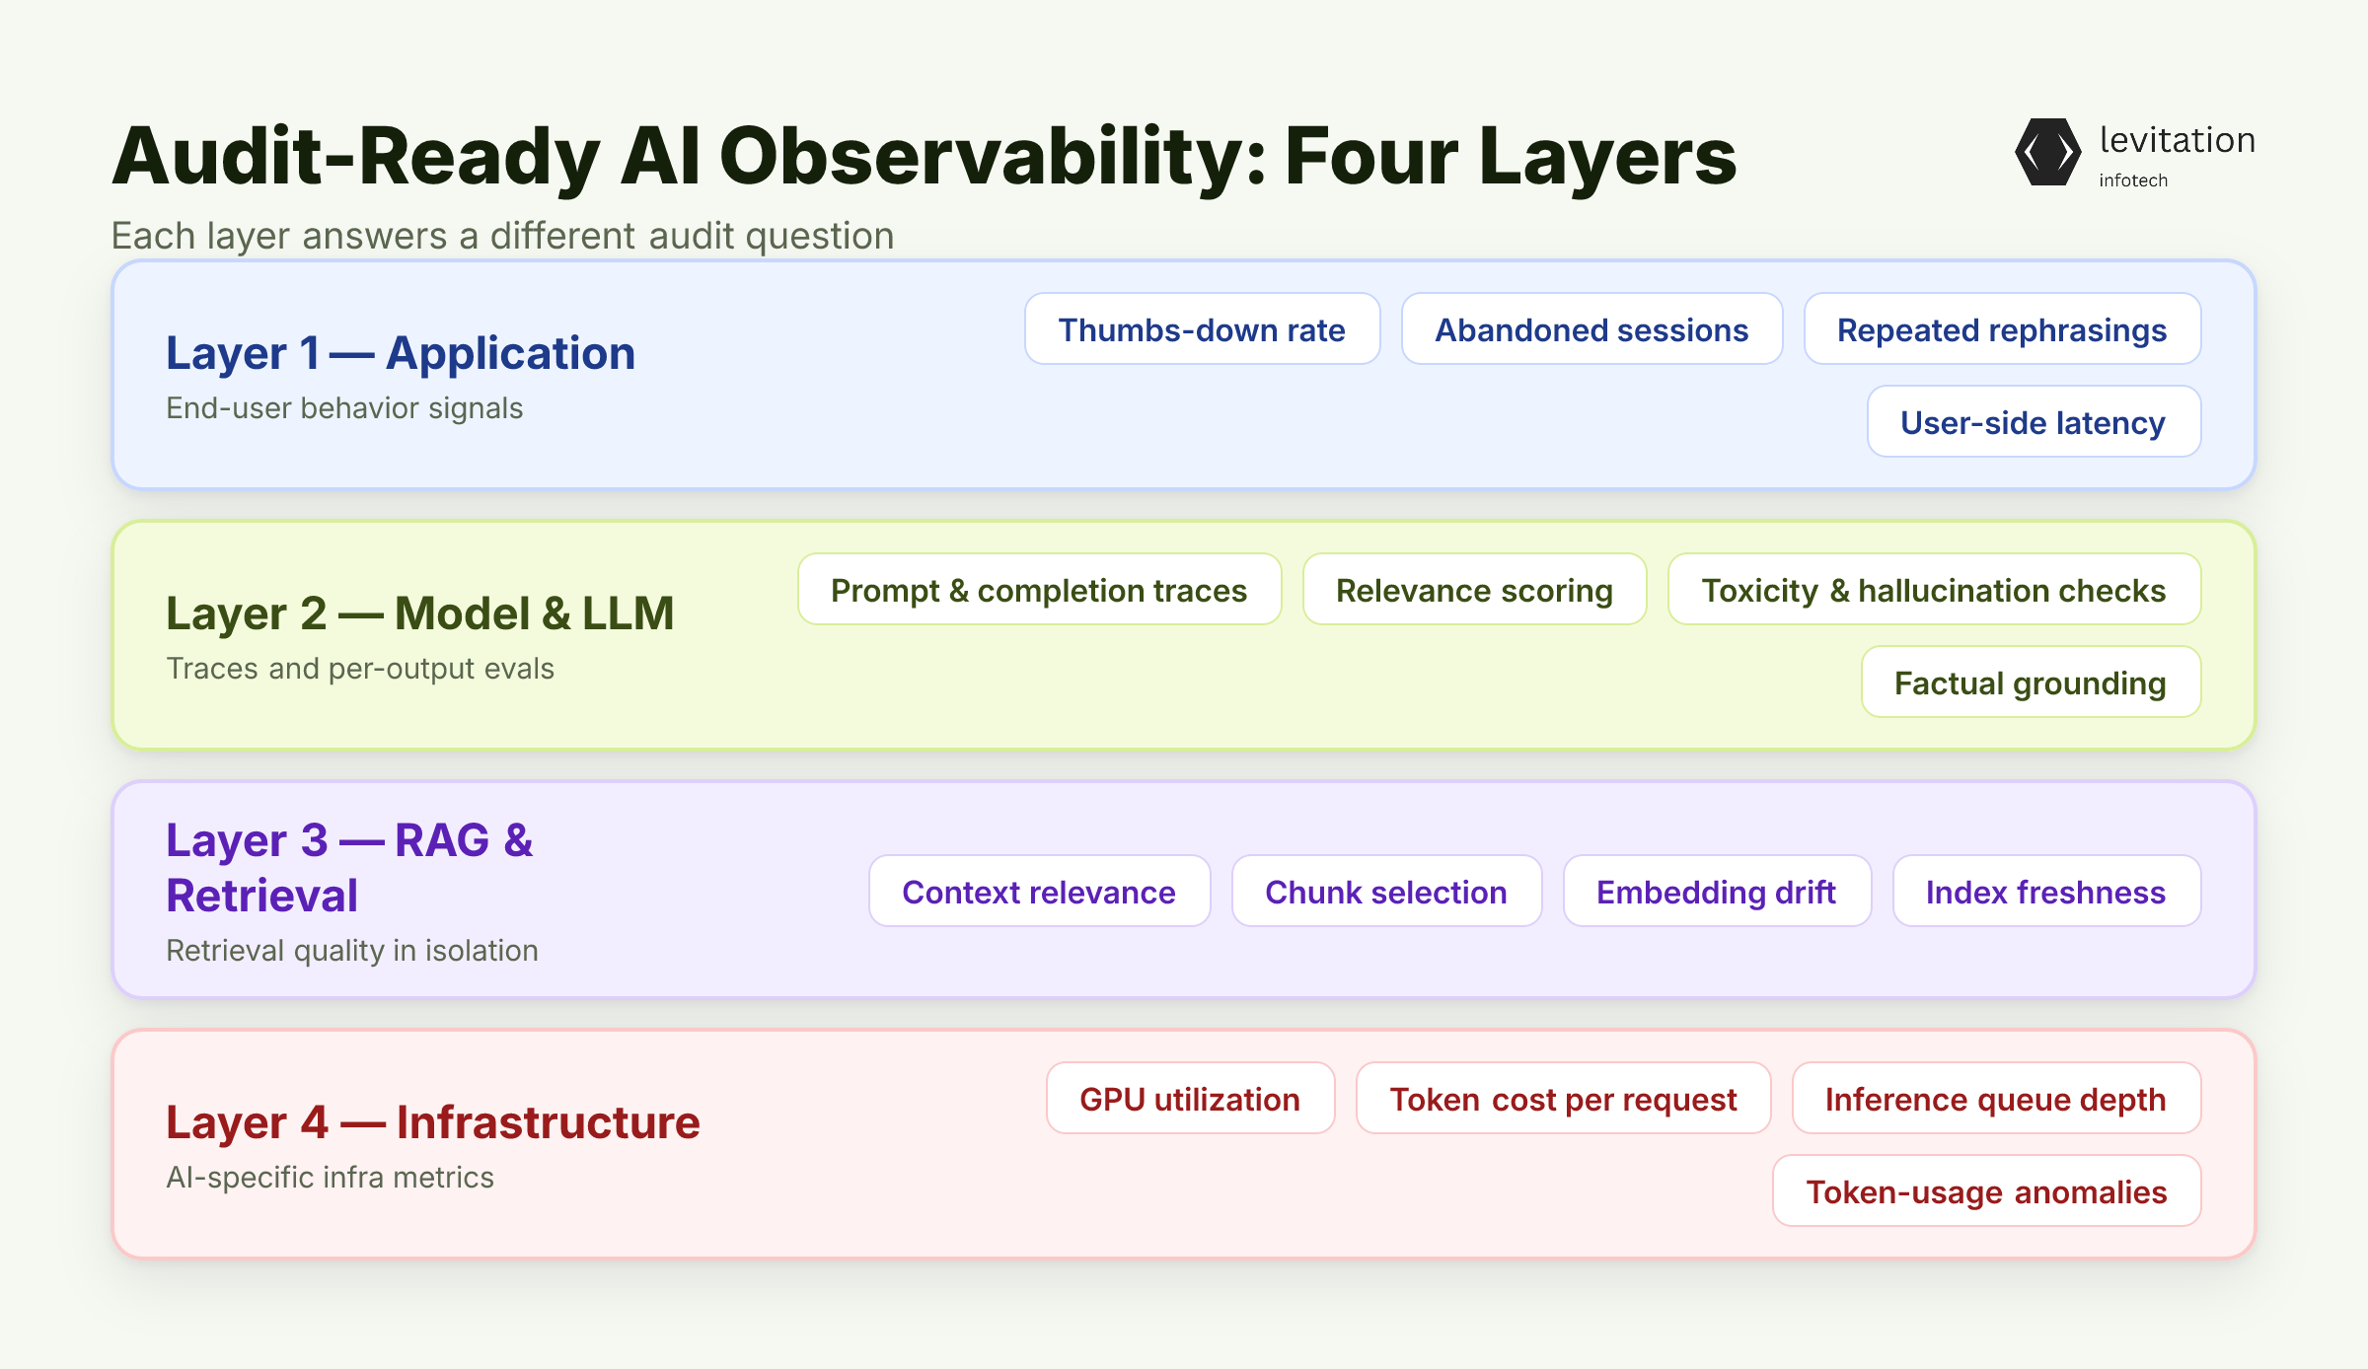The width and height of the screenshot is (2368, 1369).
Task: Click the 'Relevance scoring' chip
Action: (1474, 590)
